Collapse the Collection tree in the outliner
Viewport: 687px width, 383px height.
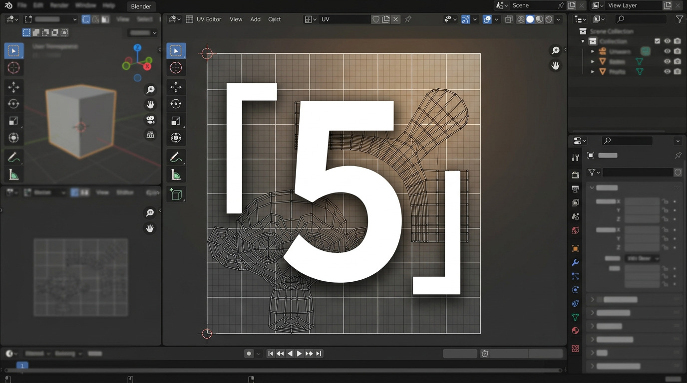(x=583, y=41)
